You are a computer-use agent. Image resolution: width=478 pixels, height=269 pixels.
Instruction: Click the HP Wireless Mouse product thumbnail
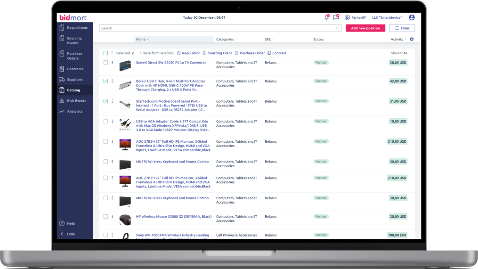[x=125, y=220]
